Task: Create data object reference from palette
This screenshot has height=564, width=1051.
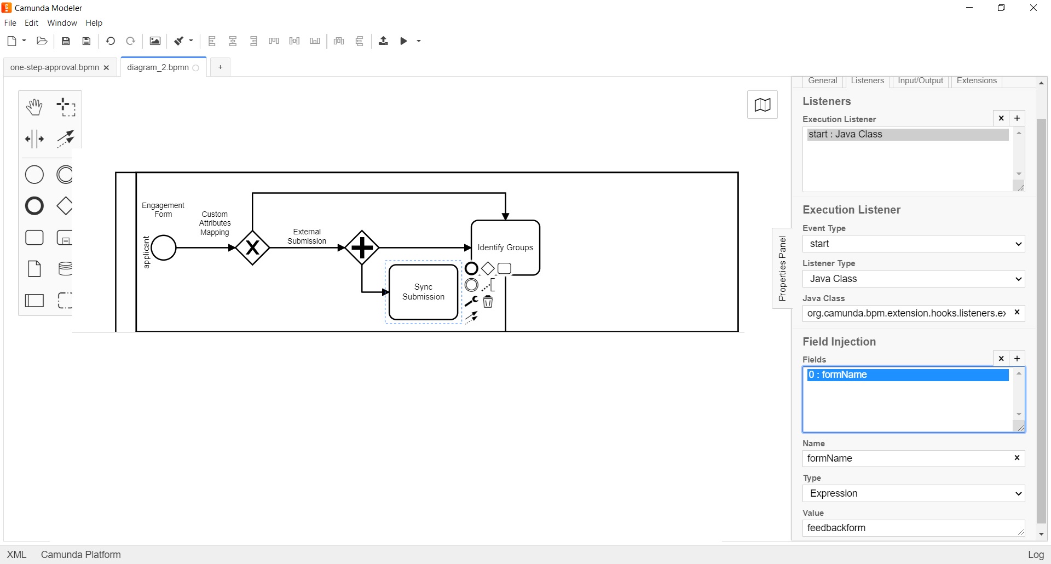Action: (34, 269)
